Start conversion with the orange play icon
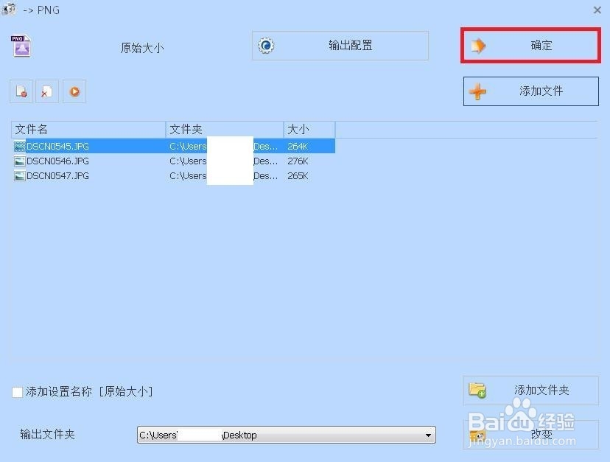610x462 pixels. (x=74, y=91)
